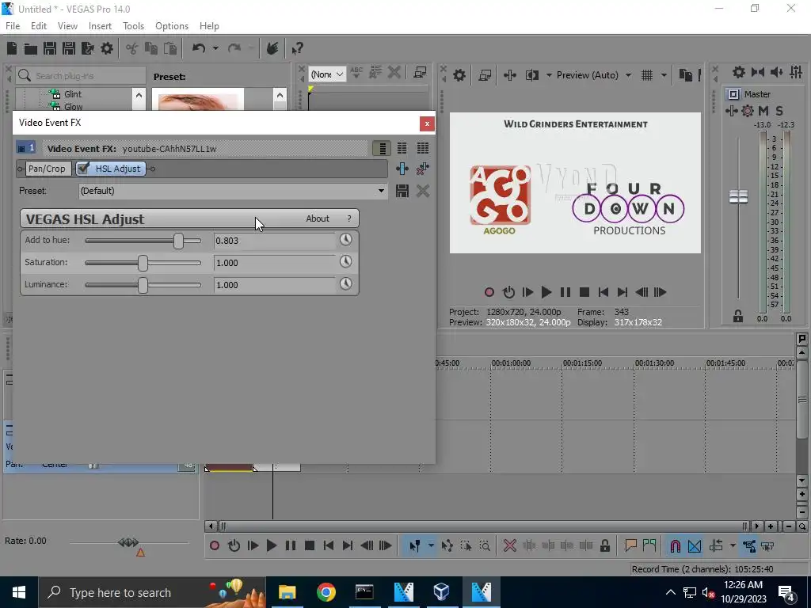
Task: Click the Cut scissors icon in toolbar
Action: click(132, 48)
